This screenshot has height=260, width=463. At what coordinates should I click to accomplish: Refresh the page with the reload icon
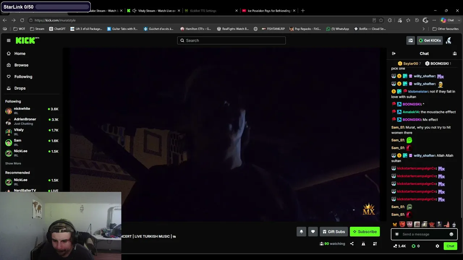pyautogui.click(x=22, y=20)
